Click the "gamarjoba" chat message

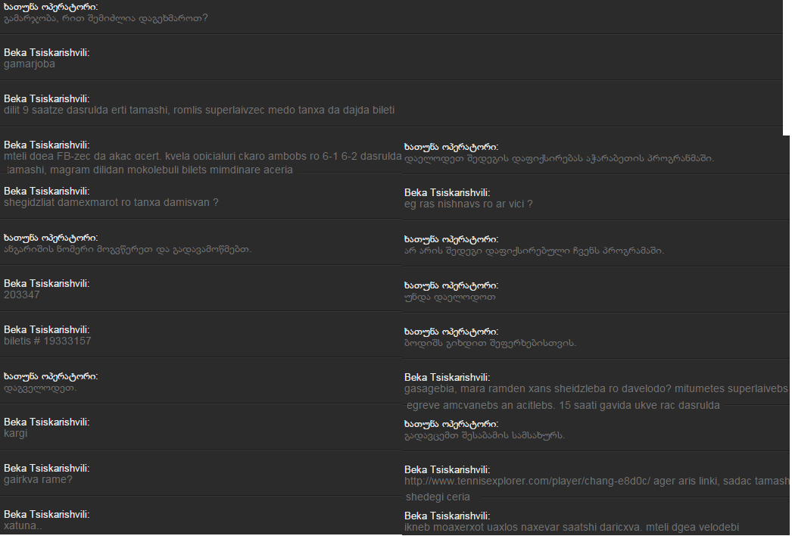(30, 64)
